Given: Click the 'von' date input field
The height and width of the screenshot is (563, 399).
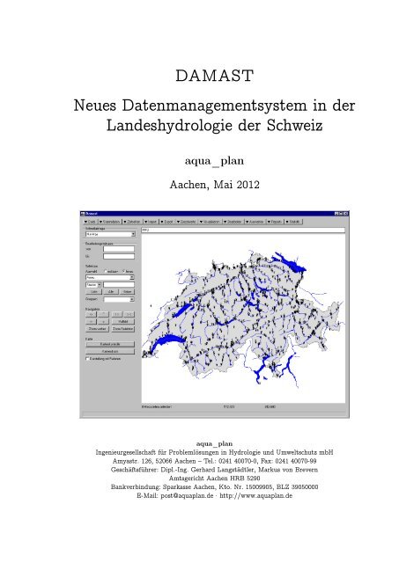Looking at the screenshot, I should point(119,249).
